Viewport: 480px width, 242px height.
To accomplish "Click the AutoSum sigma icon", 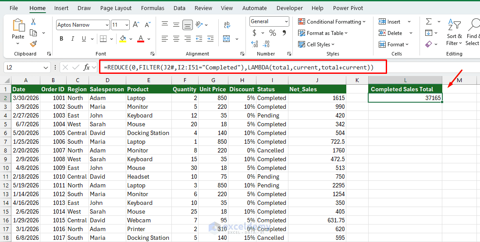I will tap(429, 22).
